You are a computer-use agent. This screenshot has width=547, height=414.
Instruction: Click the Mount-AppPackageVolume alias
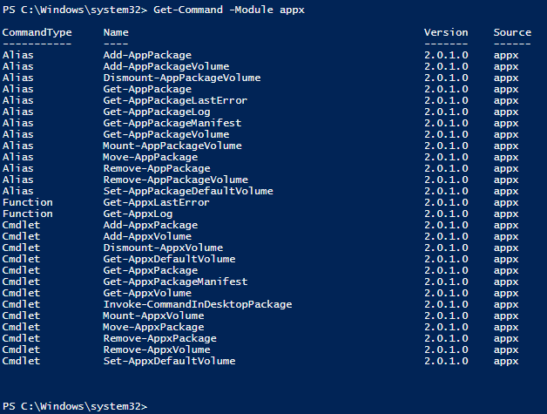coord(172,146)
